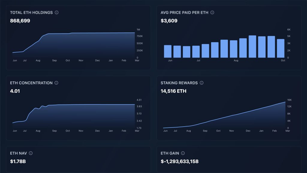Click the Jun label under Staking Rewards chart

coord(165,131)
